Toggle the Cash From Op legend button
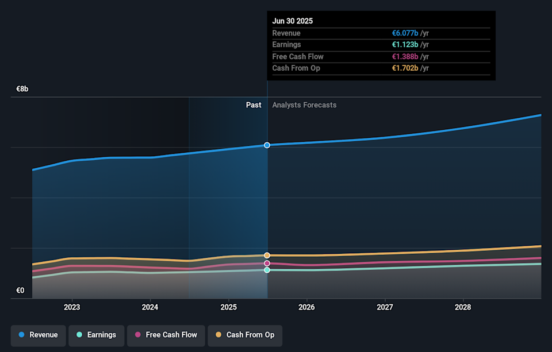Viewport: 552px width, 352px height. pyautogui.click(x=245, y=335)
